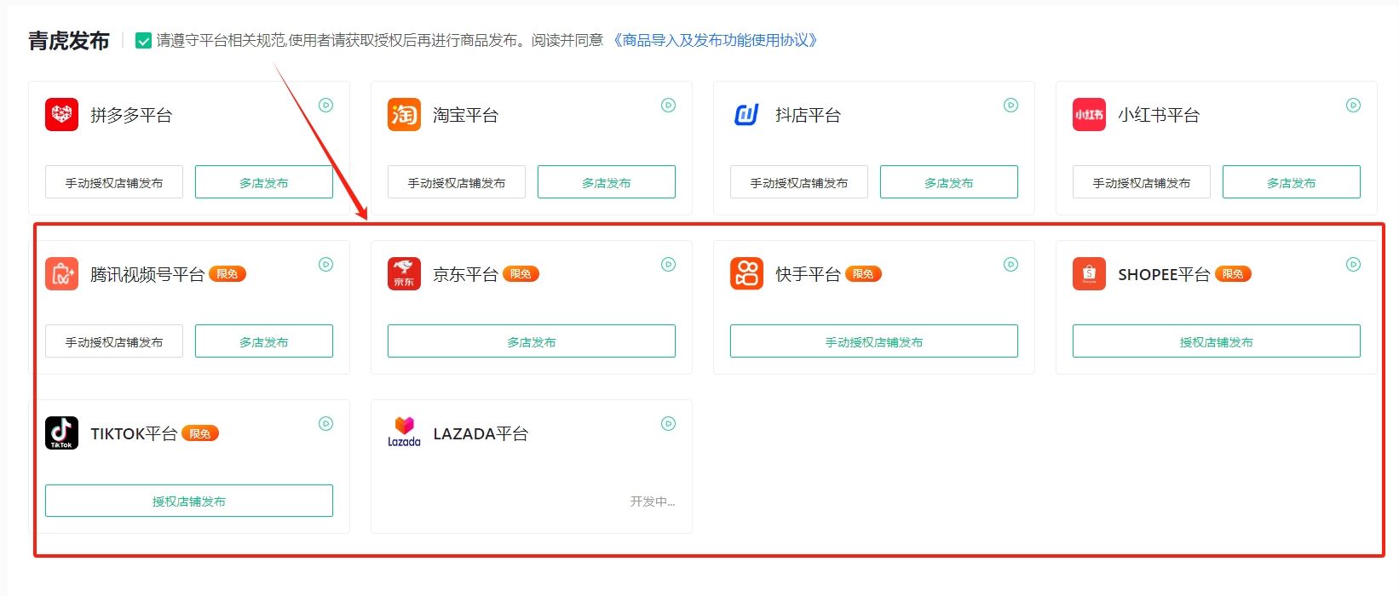The height and width of the screenshot is (596, 1399).
Task: Click the TIKTOK平台 logo icon
Action: point(61,433)
